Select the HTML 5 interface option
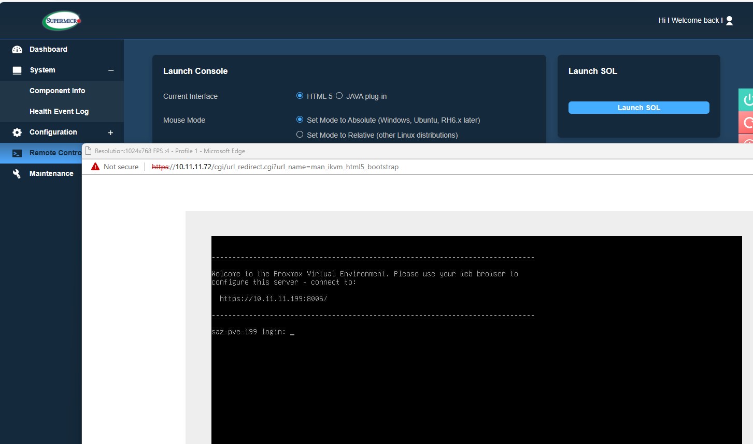 click(x=300, y=96)
